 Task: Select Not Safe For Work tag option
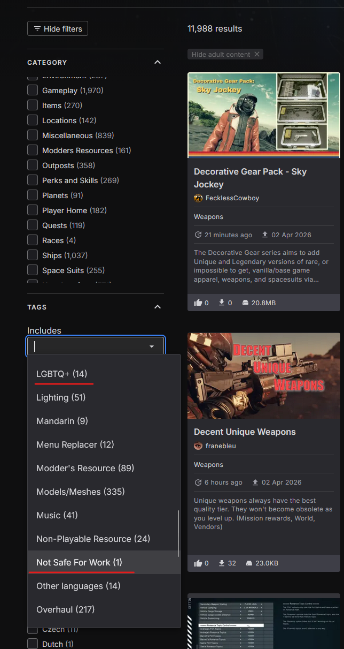[x=104, y=562]
